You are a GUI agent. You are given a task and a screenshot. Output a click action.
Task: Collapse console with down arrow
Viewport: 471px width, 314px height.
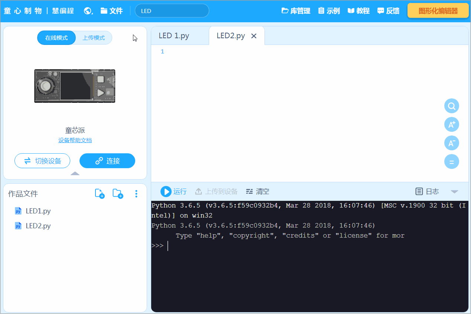pyautogui.click(x=454, y=192)
